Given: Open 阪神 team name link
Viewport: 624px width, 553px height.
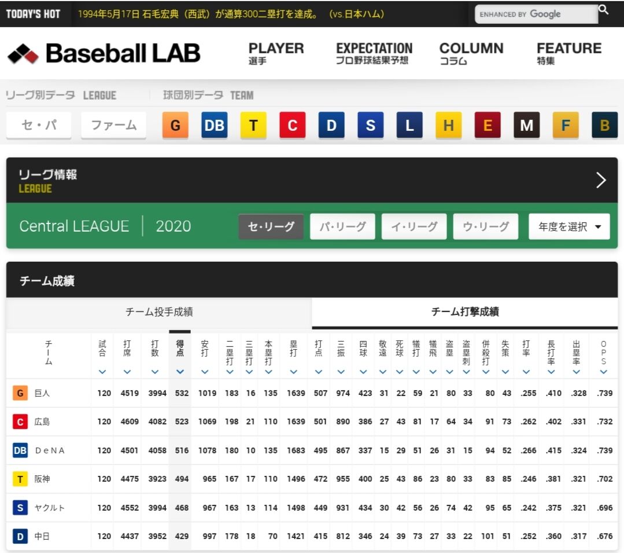Looking at the screenshot, I should pos(42,479).
